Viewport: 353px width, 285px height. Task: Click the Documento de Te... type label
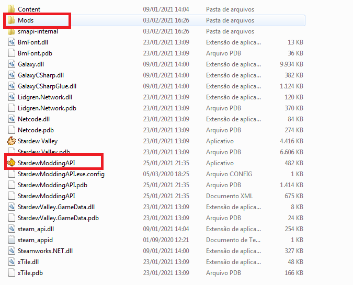coord(233,240)
